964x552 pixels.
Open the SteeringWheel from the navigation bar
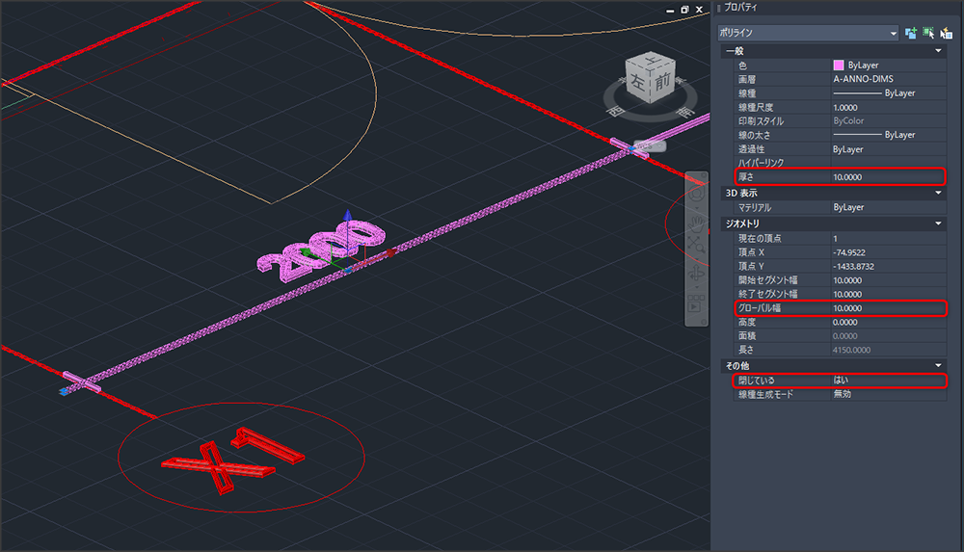(697, 195)
